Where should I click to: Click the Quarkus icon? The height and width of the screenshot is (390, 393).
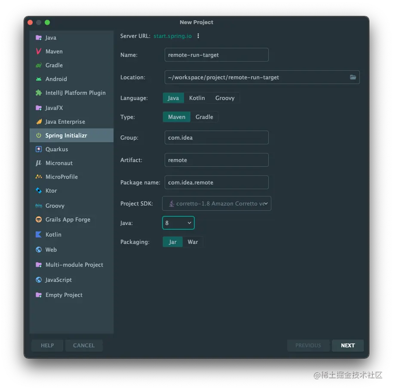tap(39, 149)
